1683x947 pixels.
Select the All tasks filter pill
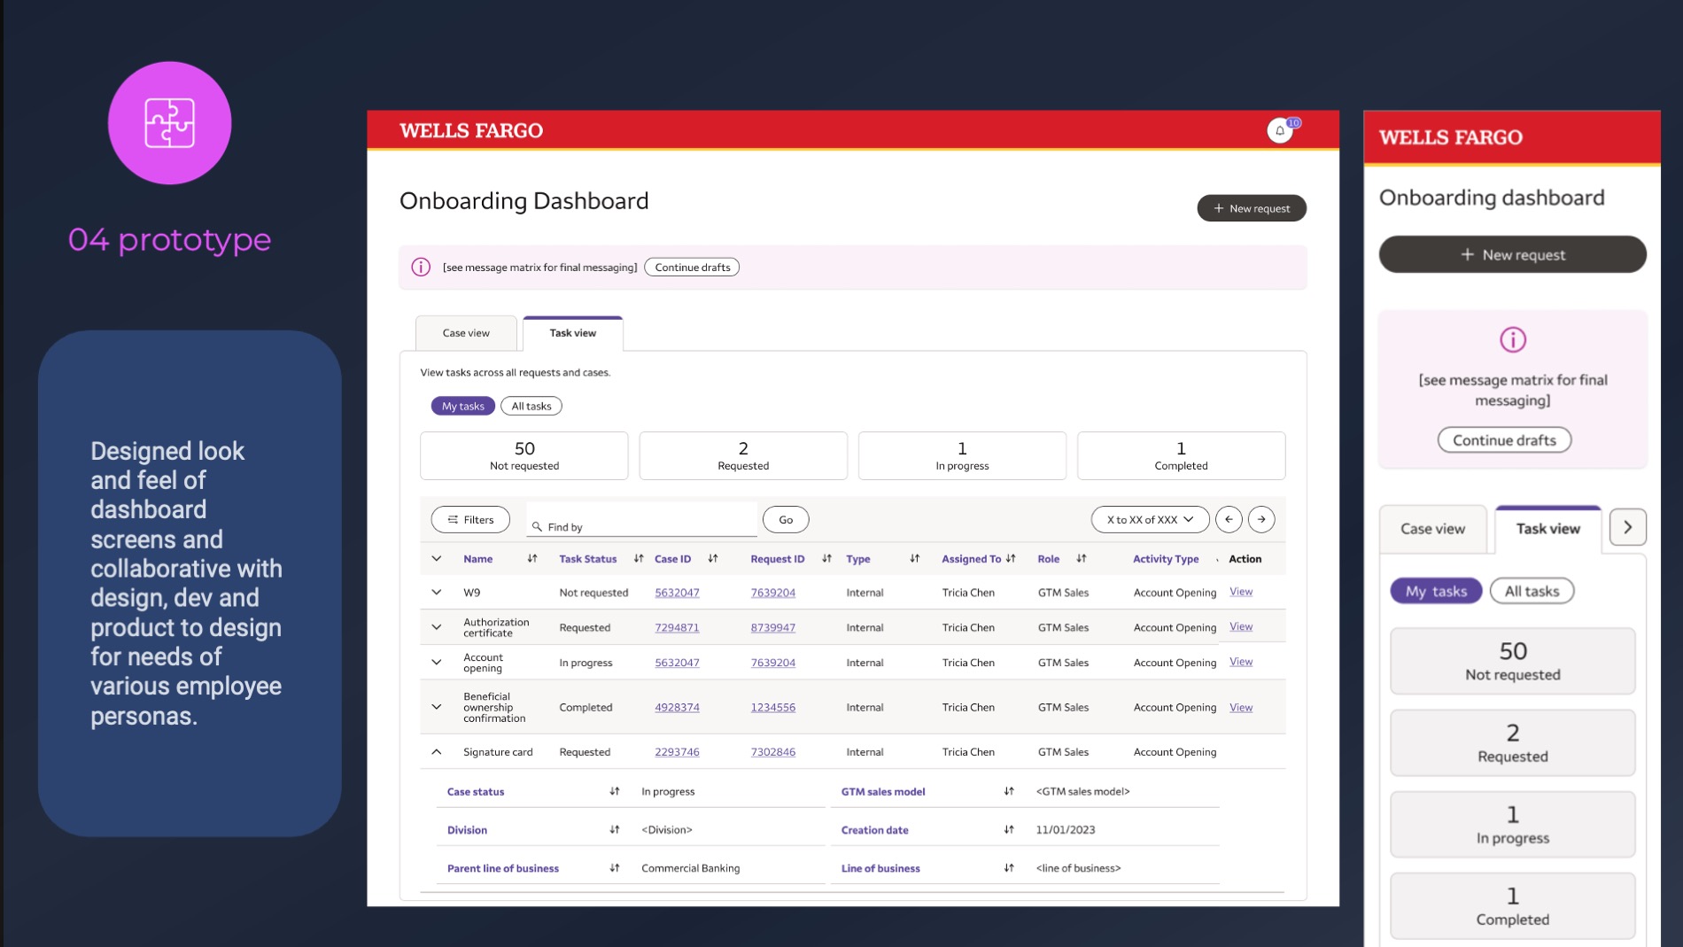[x=531, y=406]
